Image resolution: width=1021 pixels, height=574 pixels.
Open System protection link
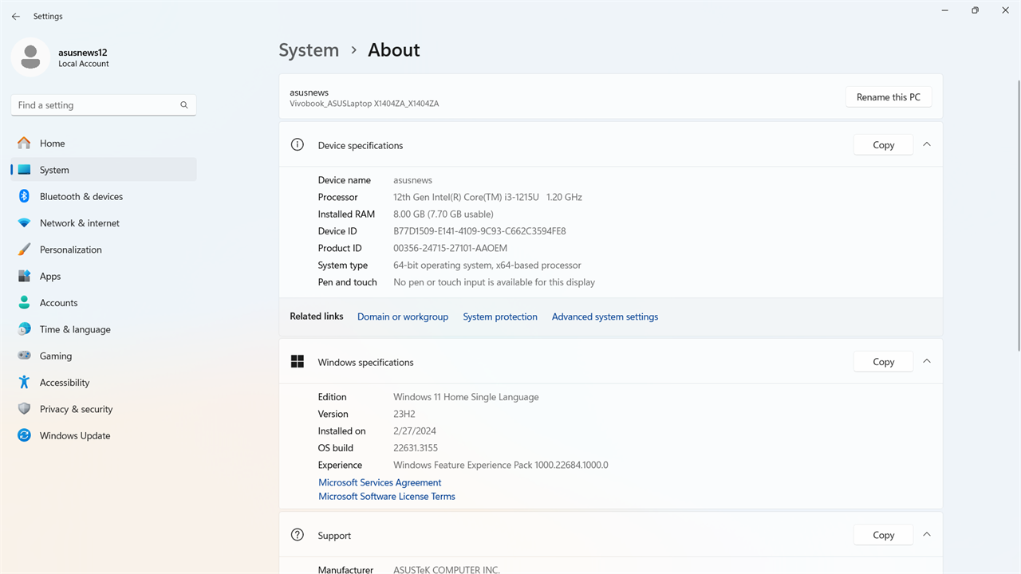500,316
